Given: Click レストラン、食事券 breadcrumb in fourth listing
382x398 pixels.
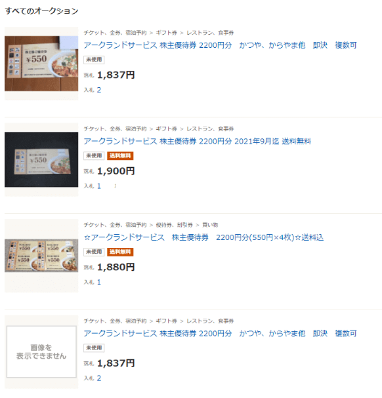Looking at the screenshot, I should tap(210, 321).
